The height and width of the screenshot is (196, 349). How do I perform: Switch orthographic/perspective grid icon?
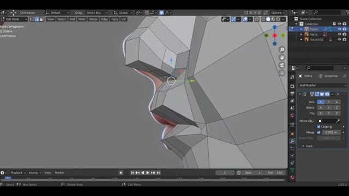click(x=282, y=73)
